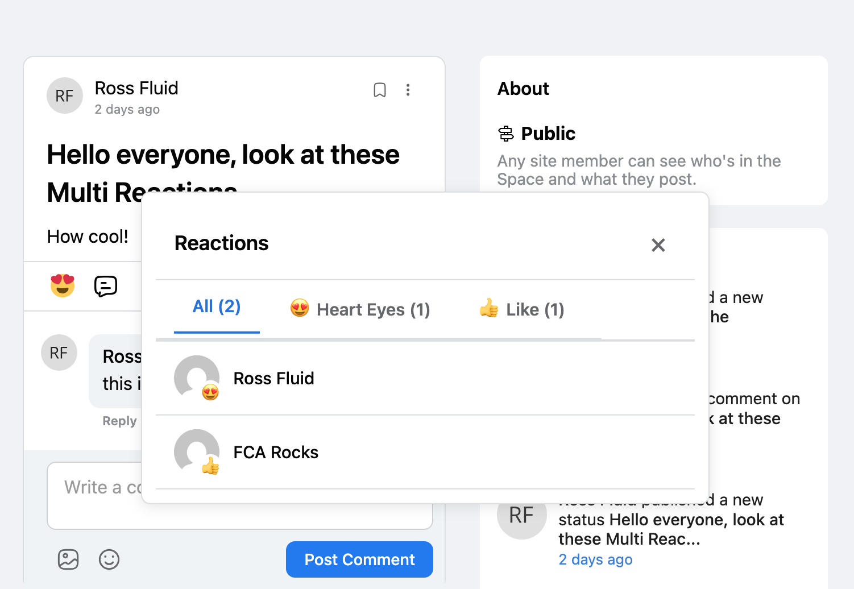Click the heart eyes reaction emoji under the post
Viewport: 854px width, 589px height.
[63, 286]
